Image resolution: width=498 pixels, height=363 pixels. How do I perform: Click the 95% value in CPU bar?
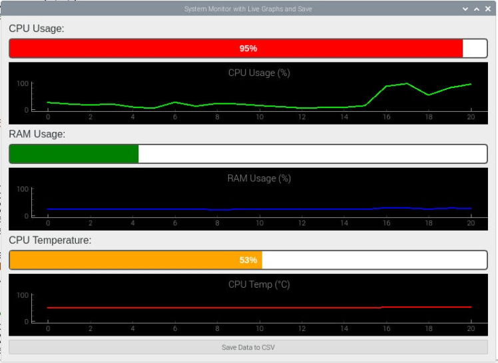(x=248, y=49)
